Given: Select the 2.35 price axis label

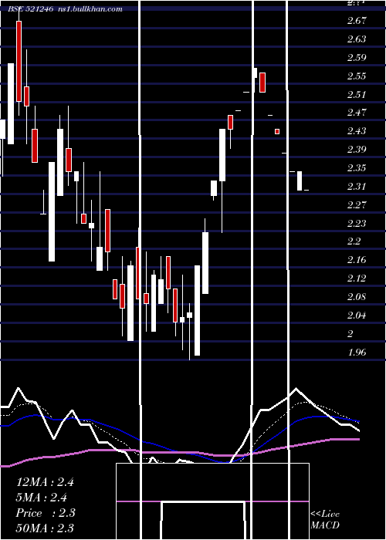Looking at the screenshot, I should pos(357,168).
